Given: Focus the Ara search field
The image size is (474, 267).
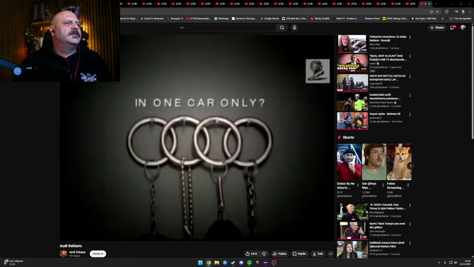Looking at the screenshot, I should 227,27.
